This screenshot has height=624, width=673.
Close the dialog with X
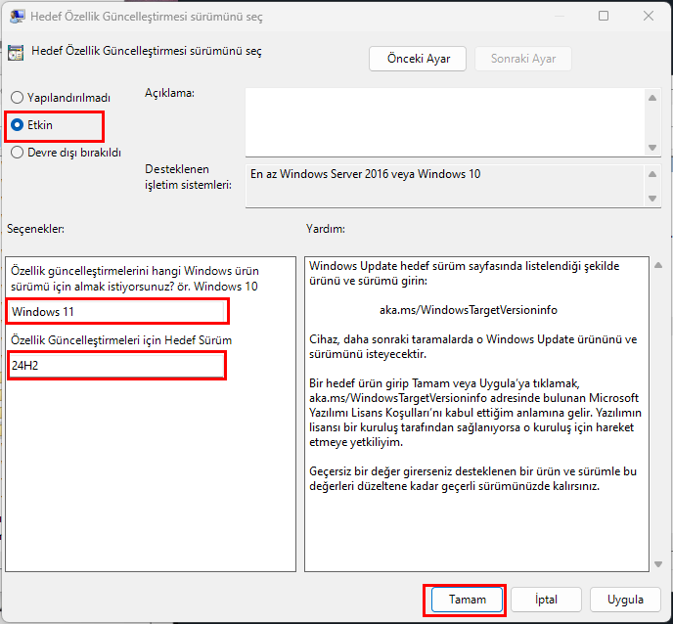[x=649, y=16]
